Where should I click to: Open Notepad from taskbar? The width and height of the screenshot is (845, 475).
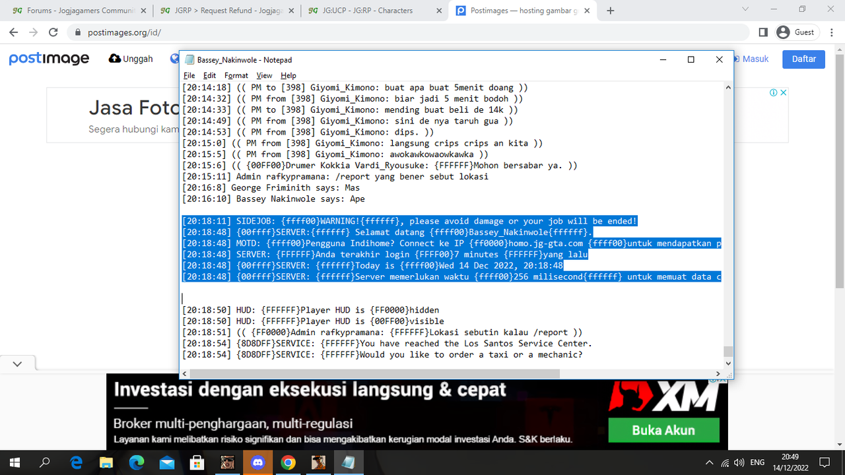tap(349, 462)
